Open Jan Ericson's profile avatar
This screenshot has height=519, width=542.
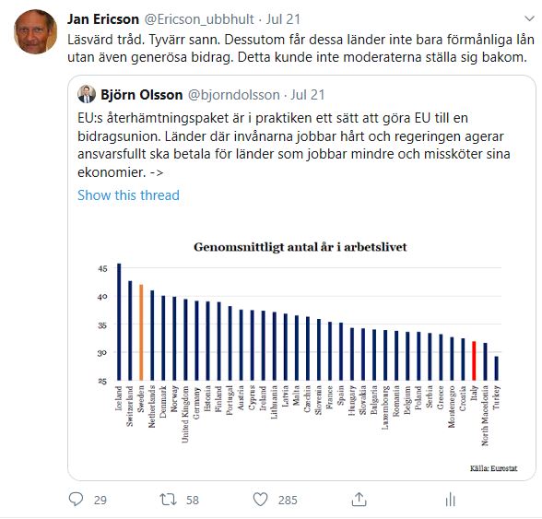click(x=35, y=32)
